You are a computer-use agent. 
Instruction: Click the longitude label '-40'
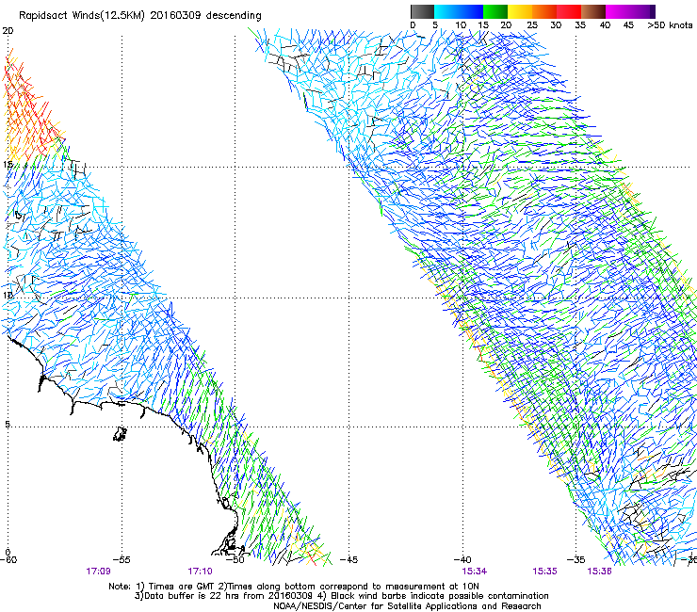click(462, 560)
